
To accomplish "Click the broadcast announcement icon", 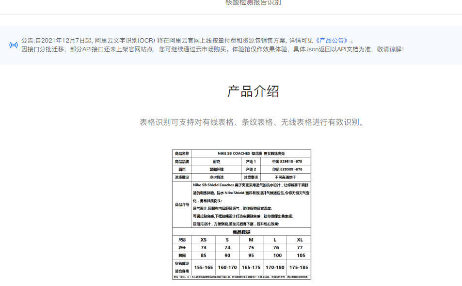I will click(x=14, y=45).
